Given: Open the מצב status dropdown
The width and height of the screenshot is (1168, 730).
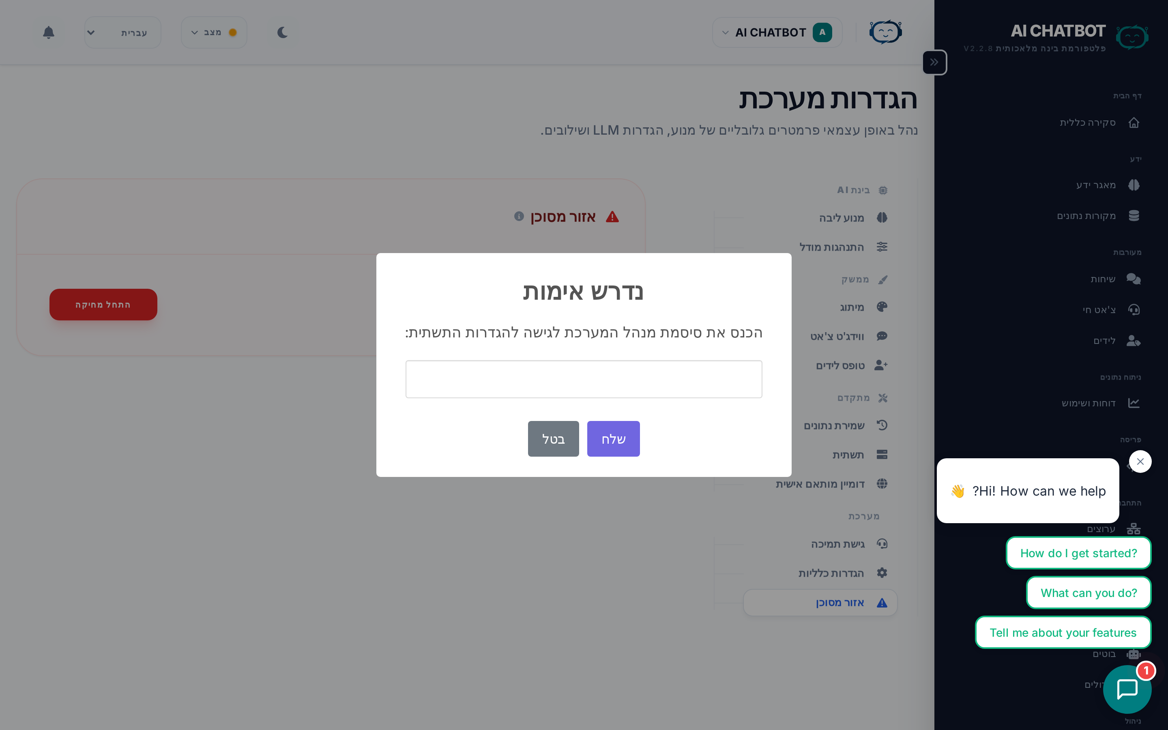Looking at the screenshot, I should (214, 32).
